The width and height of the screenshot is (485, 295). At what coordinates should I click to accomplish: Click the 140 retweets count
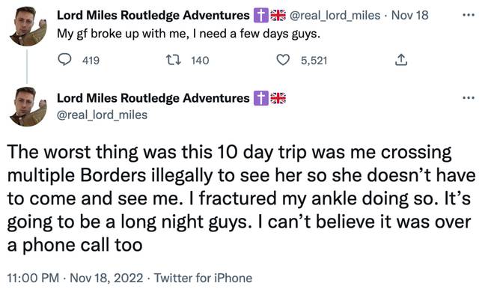(200, 61)
